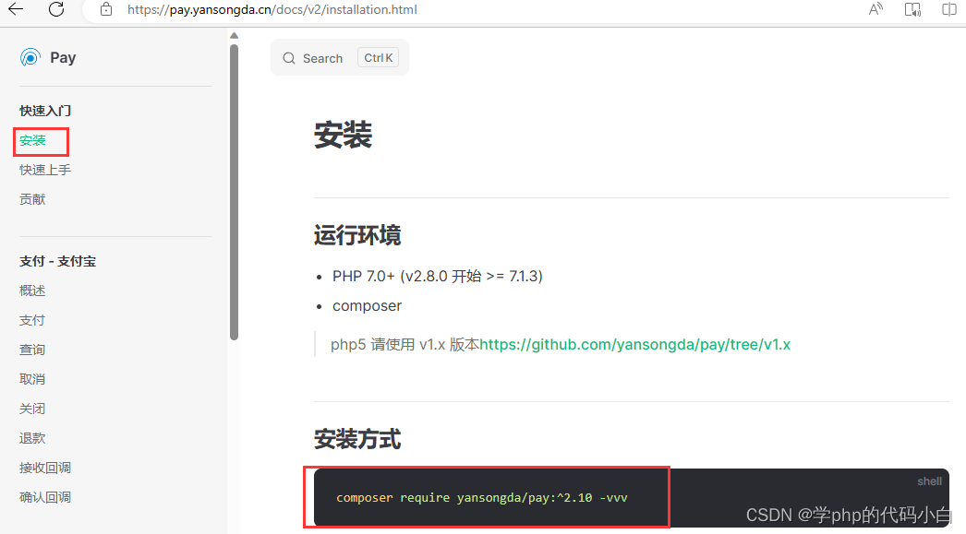Screen dimensions: 966x534
Task: Click the shell label on the code block
Action: (x=929, y=481)
